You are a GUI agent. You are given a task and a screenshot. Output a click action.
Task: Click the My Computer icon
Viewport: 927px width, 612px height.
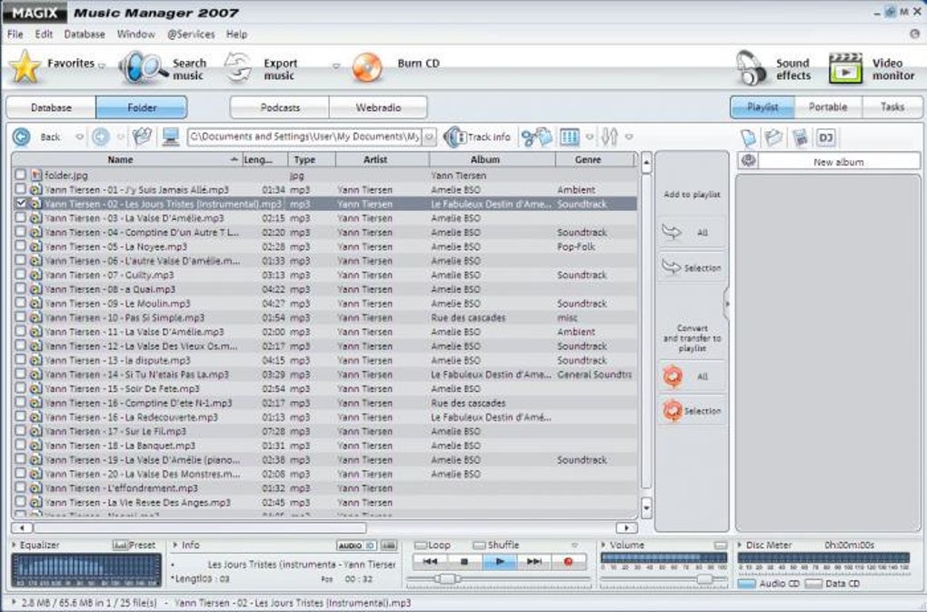click(171, 136)
